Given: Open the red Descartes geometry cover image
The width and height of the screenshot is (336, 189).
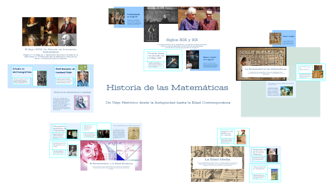Looking at the screenshot, I should pyautogui.click(x=111, y=156).
